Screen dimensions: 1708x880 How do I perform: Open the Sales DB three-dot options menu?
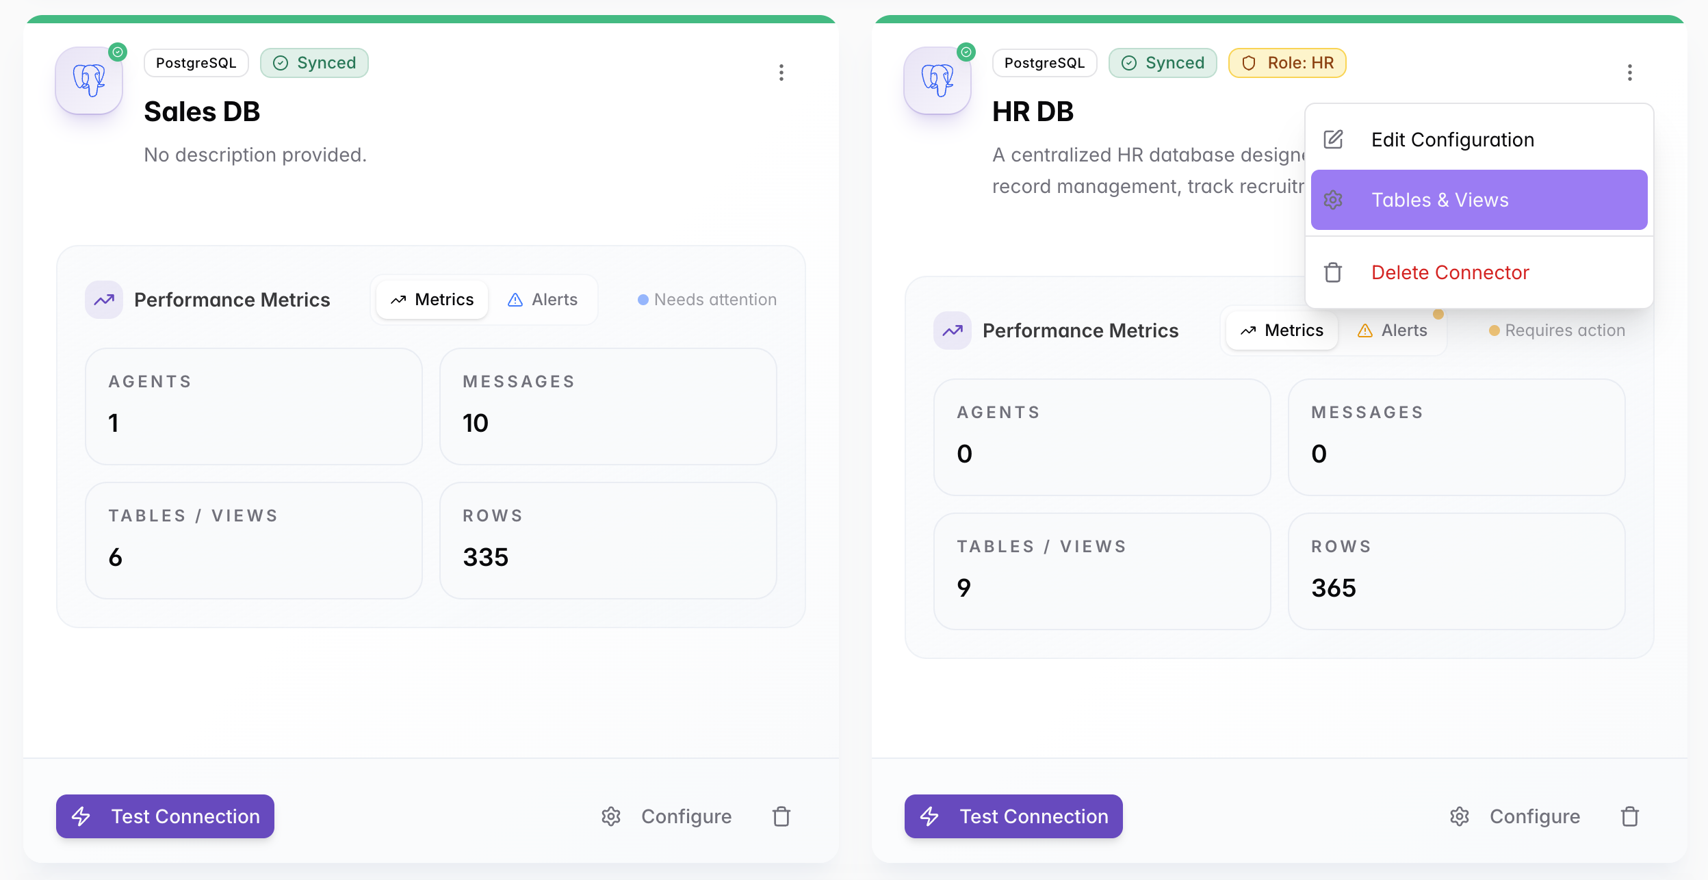pyautogui.click(x=781, y=73)
